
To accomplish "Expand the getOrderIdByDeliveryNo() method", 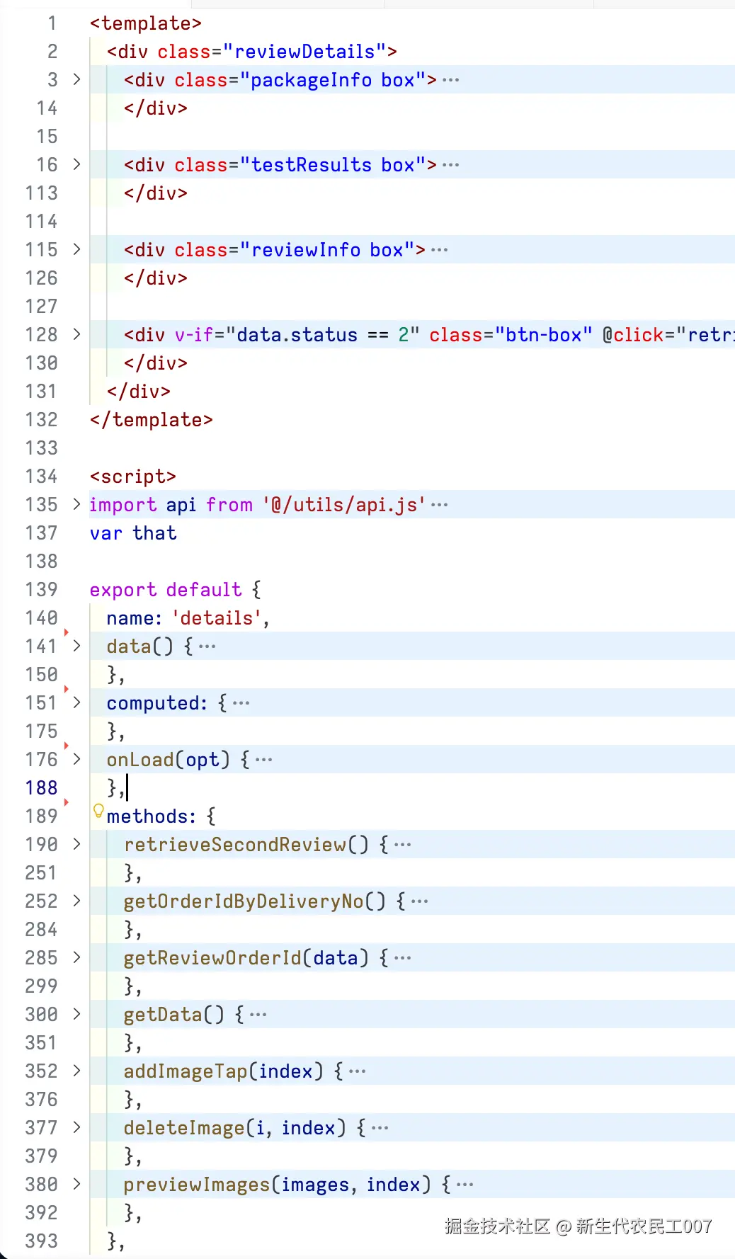I will (76, 901).
